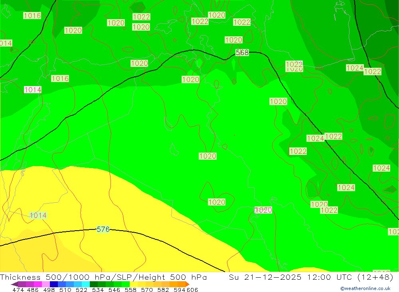Image resolution: width=399 pixels, height=292 pixels.
Task: Select the Thickness 500/1000 hPa/SLP/Height title
Action: [x=103, y=277]
